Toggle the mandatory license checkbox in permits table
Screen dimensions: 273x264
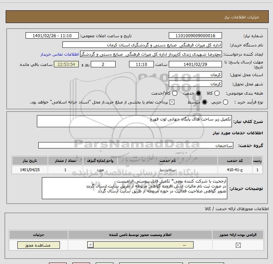(x=238, y=245)
